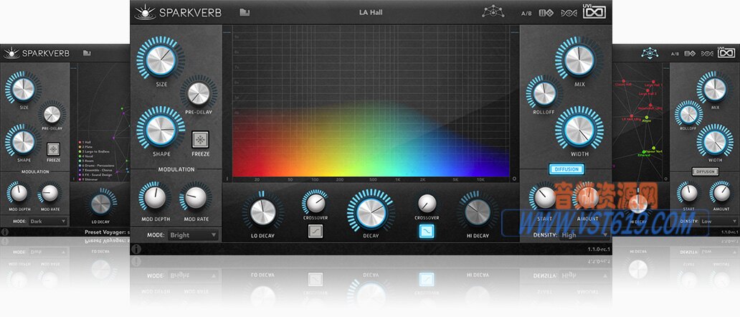Click the AMOUNT knob in right window
The image size is (740, 317).
(721, 193)
